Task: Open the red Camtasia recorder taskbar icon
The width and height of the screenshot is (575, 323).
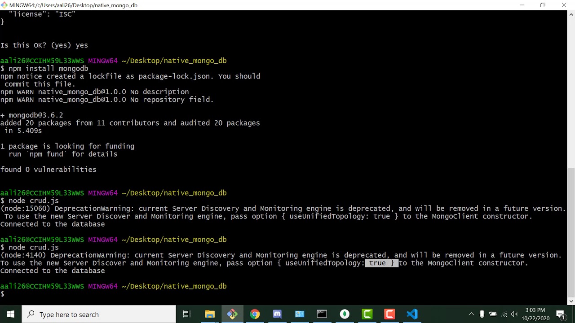Action: click(389, 314)
